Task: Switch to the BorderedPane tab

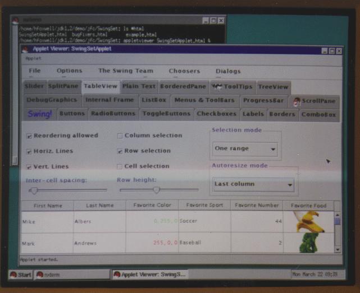Action: point(183,87)
